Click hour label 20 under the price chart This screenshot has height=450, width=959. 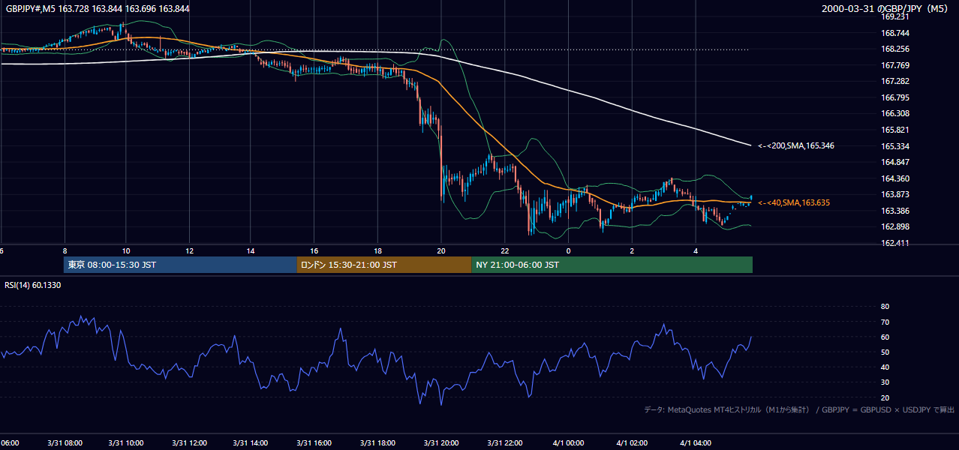tap(440, 250)
